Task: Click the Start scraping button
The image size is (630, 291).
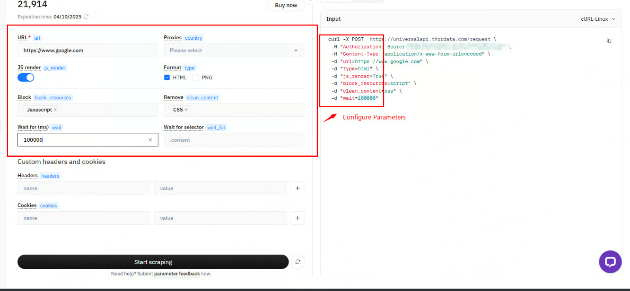Action: point(153,262)
